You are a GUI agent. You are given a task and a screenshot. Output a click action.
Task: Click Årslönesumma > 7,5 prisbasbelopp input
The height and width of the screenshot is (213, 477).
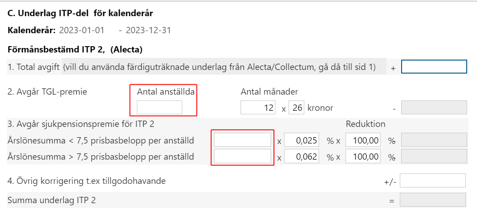[242, 156]
